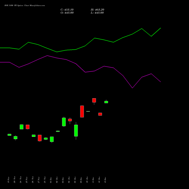The image size is (189, 189).
Task: Select the 20 Nov date label
Action: pyautogui.click(x=14, y=180)
